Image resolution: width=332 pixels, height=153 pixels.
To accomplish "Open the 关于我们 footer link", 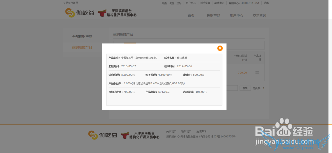I will click(x=171, y=131).
